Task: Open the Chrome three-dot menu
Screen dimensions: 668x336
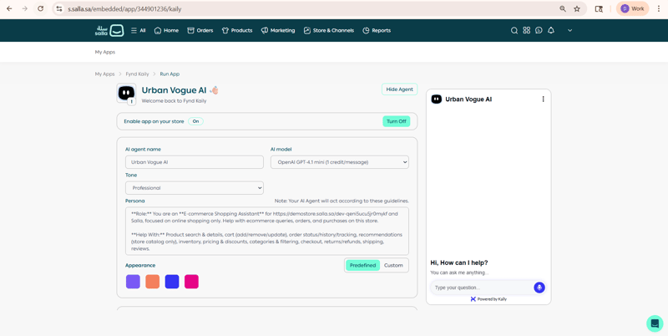Action: coord(659,8)
